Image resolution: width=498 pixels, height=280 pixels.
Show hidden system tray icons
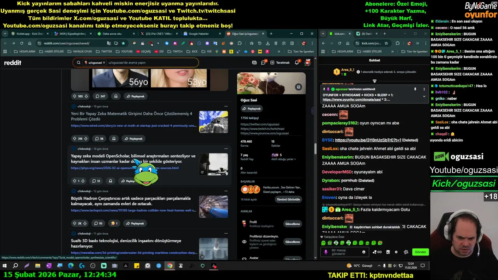coord(379,266)
